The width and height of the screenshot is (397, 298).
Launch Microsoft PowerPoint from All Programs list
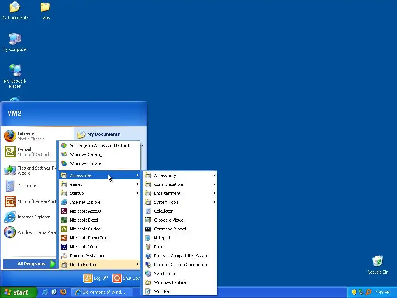tap(100, 238)
